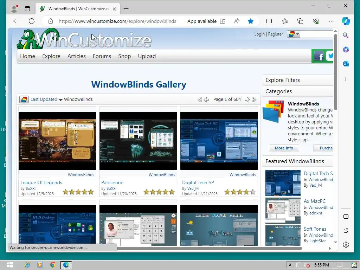
Task: Open the Last Updated sort dropdown
Action: click(46, 99)
